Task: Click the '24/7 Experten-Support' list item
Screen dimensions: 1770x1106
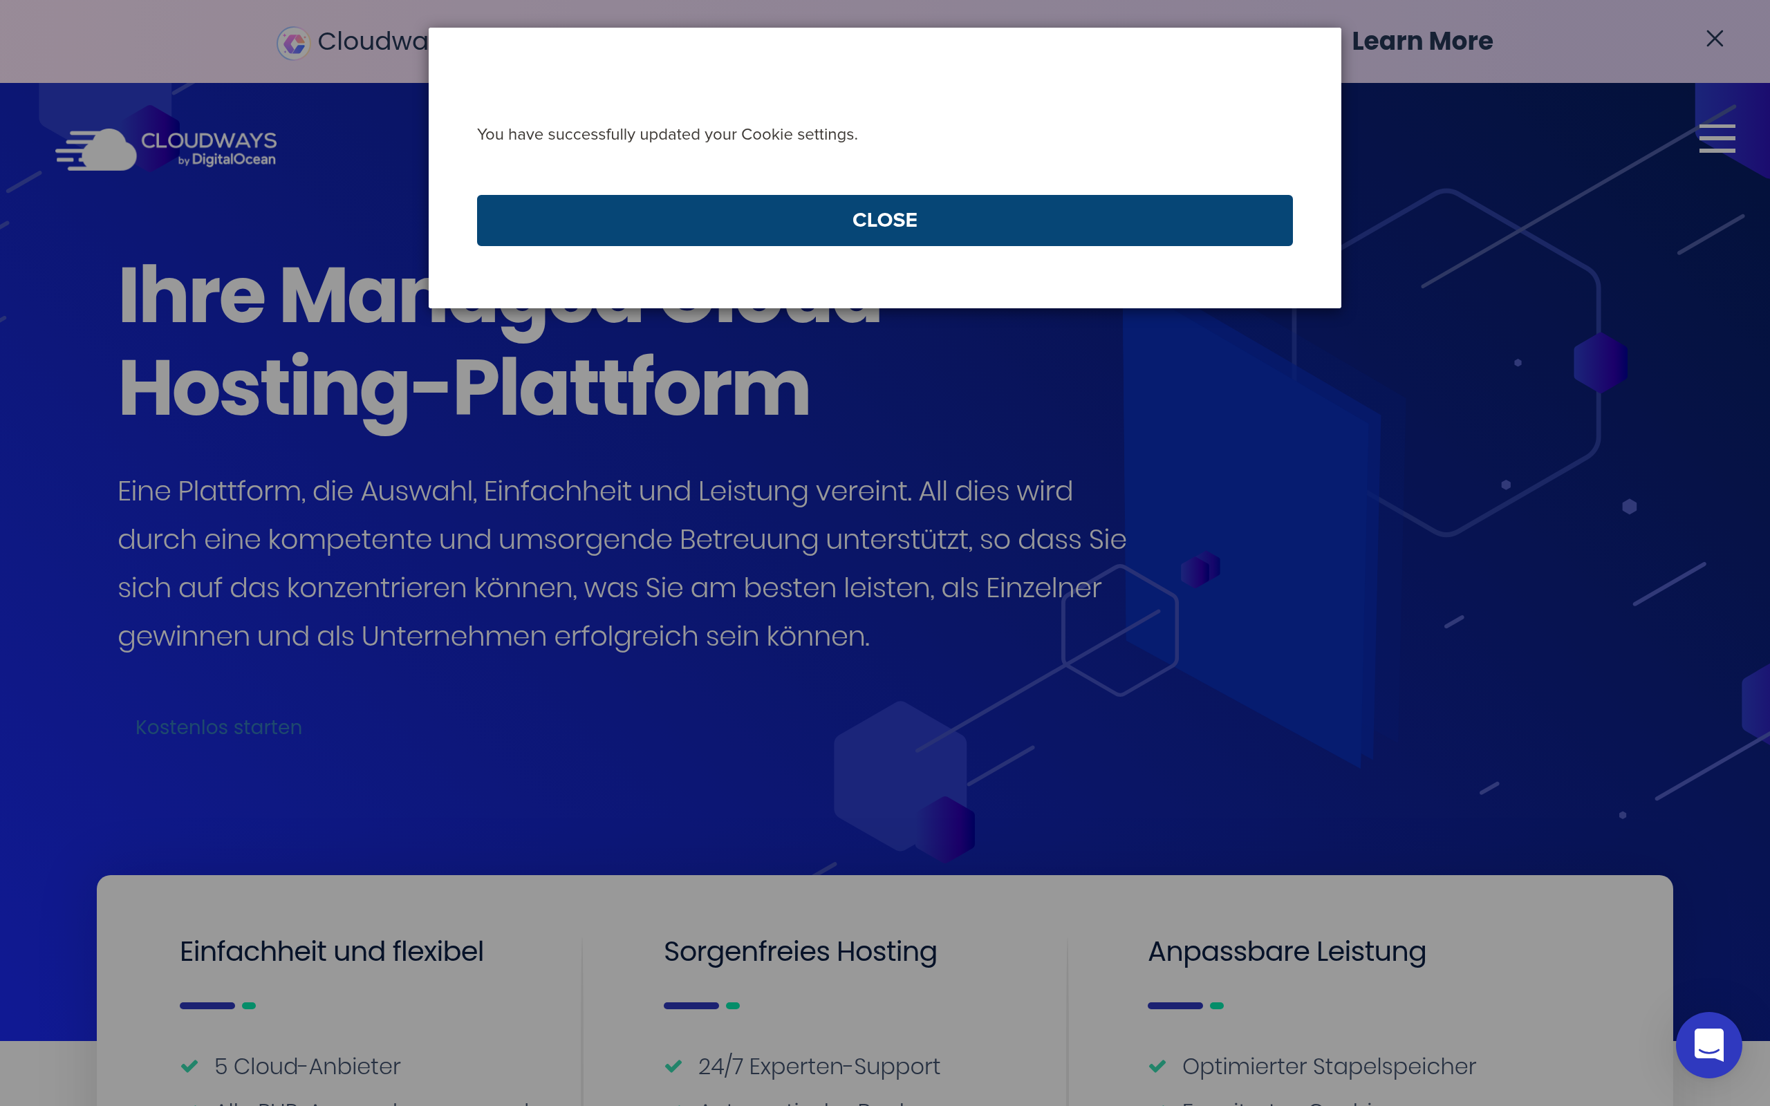Action: (819, 1066)
